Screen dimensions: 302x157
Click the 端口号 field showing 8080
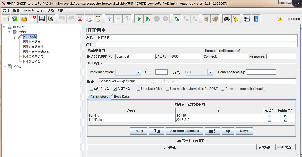coord(185,56)
